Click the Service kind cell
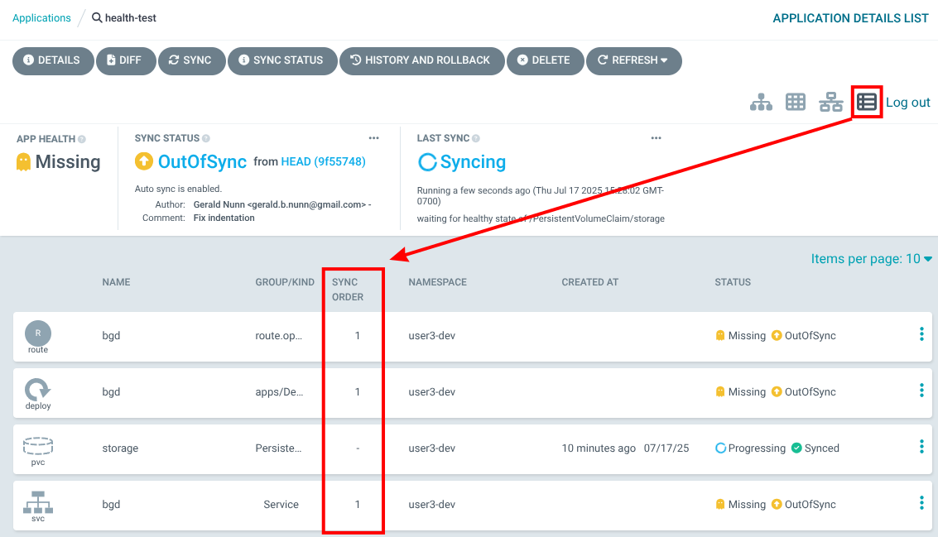The height and width of the screenshot is (537, 938). pyautogui.click(x=281, y=505)
